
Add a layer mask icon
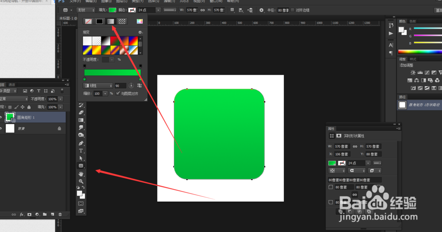[x=29, y=214]
